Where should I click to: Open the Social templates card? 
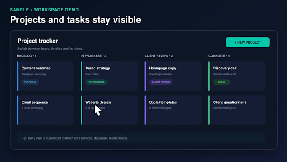(173, 110)
